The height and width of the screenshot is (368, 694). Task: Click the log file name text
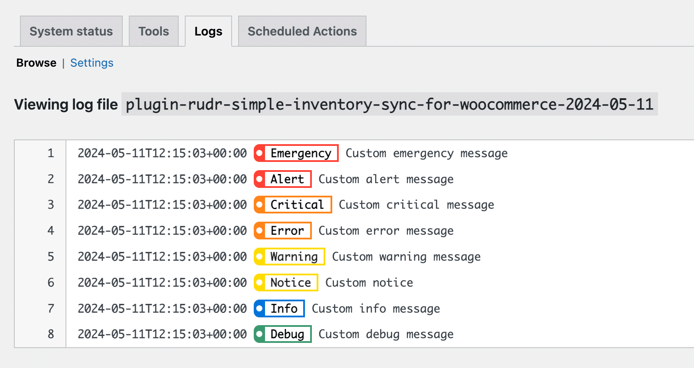click(x=389, y=104)
